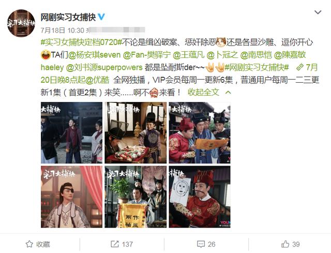
Task: Open hashtag #实习女捕快定档0720#
Action: click(81, 42)
